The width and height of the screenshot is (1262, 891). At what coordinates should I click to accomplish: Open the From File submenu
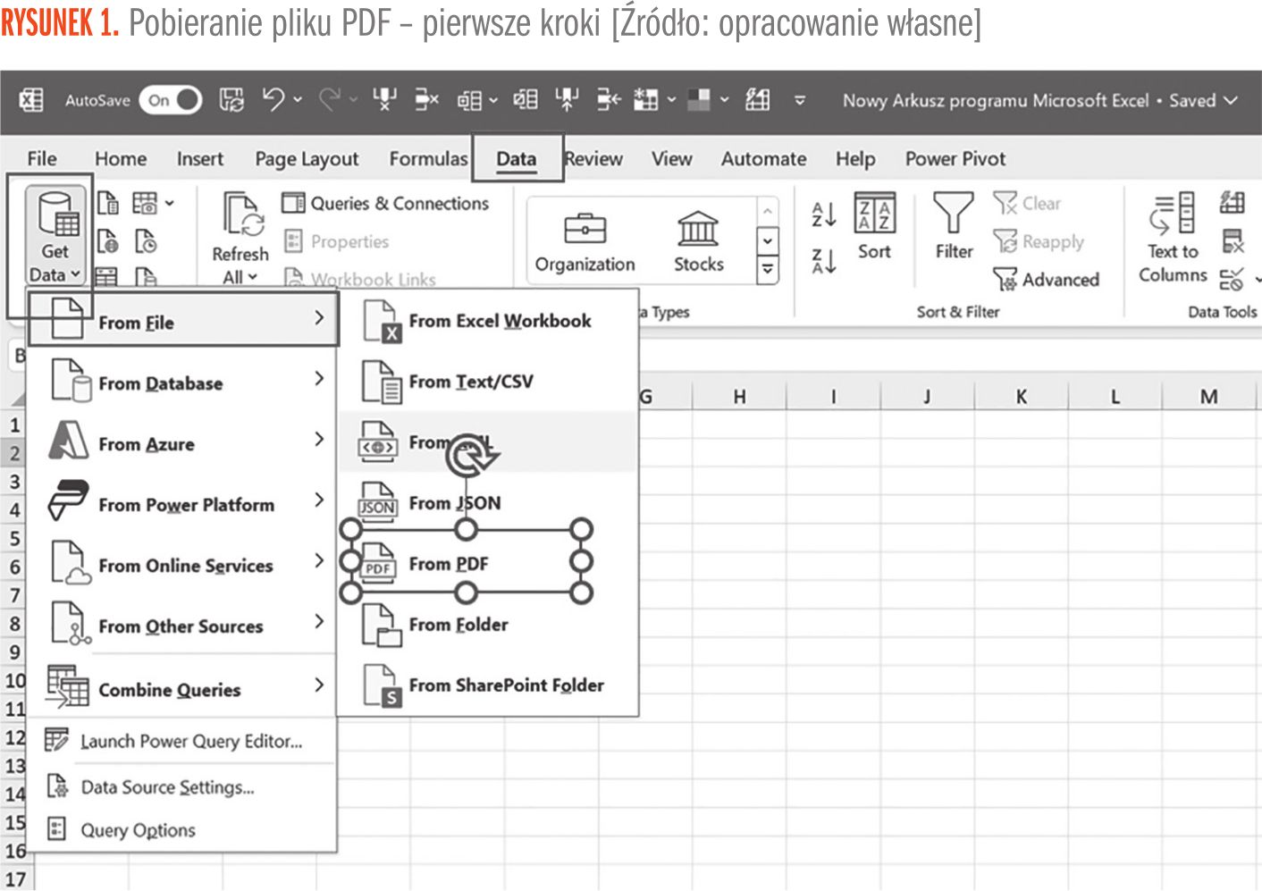coord(184,320)
